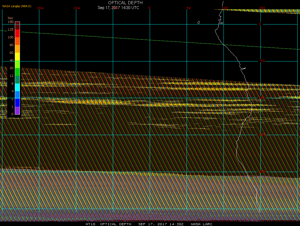Viewport: 300px width, 226px height.
Task: Select the bright red TAU legend swatch
Action: 17,33
